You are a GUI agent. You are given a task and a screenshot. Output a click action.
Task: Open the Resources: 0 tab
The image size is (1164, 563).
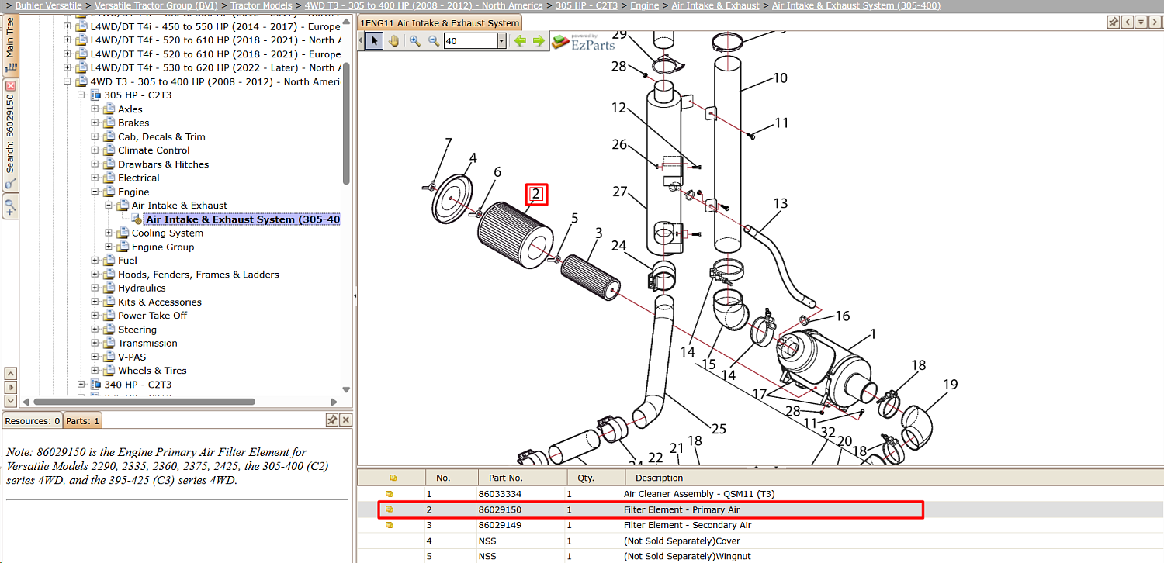[33, 420]
